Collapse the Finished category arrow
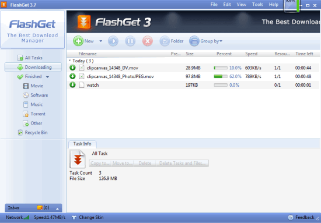 click(x=47, y=77)
